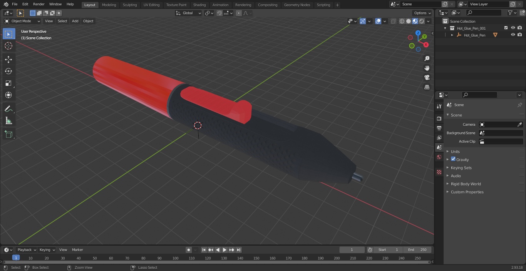
Task: Open the World properties tab
Action: [439, 157]
